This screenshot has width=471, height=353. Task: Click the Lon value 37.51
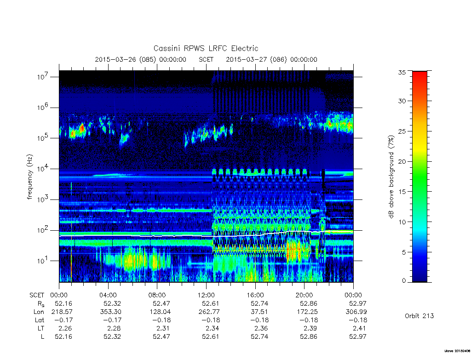click(259, 312)
